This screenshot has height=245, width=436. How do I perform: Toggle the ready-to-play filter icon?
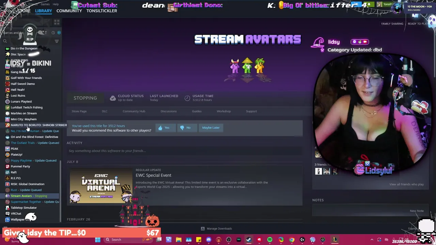(x=59, y=33)
